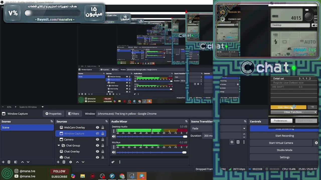
Task: Open transition properties three-dot menu
Action: coord(244,142)
